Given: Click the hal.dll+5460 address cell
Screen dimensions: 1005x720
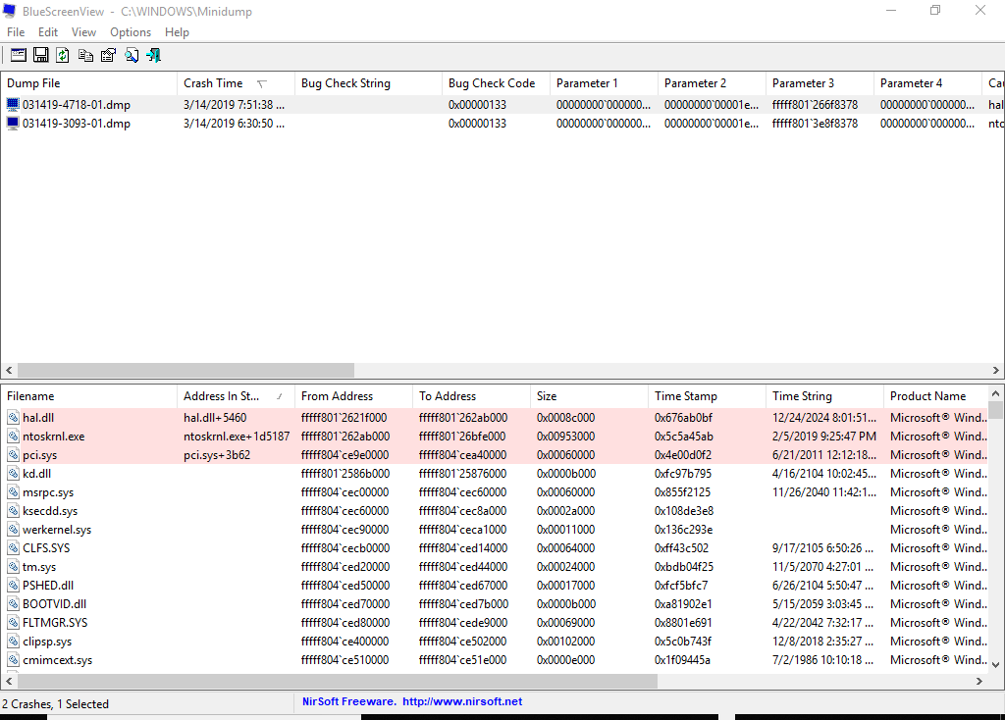Looking at the screenshot, I should [x=215, y=418].
